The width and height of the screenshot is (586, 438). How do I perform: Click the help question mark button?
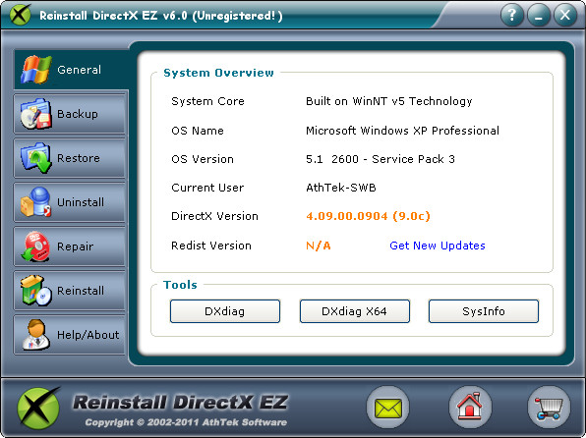coord(511,15)
